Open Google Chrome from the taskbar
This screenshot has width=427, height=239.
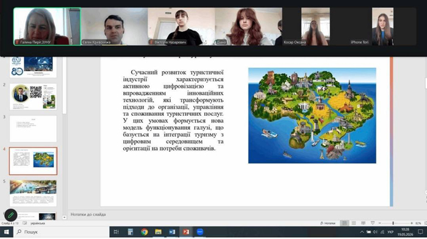pos(145,232)
